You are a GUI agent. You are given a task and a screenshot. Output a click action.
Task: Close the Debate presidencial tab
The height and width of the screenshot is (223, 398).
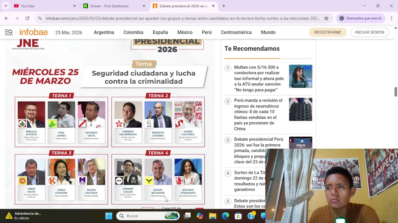pos(213,6)
